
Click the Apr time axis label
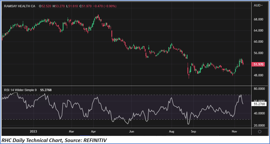(93, 131)
